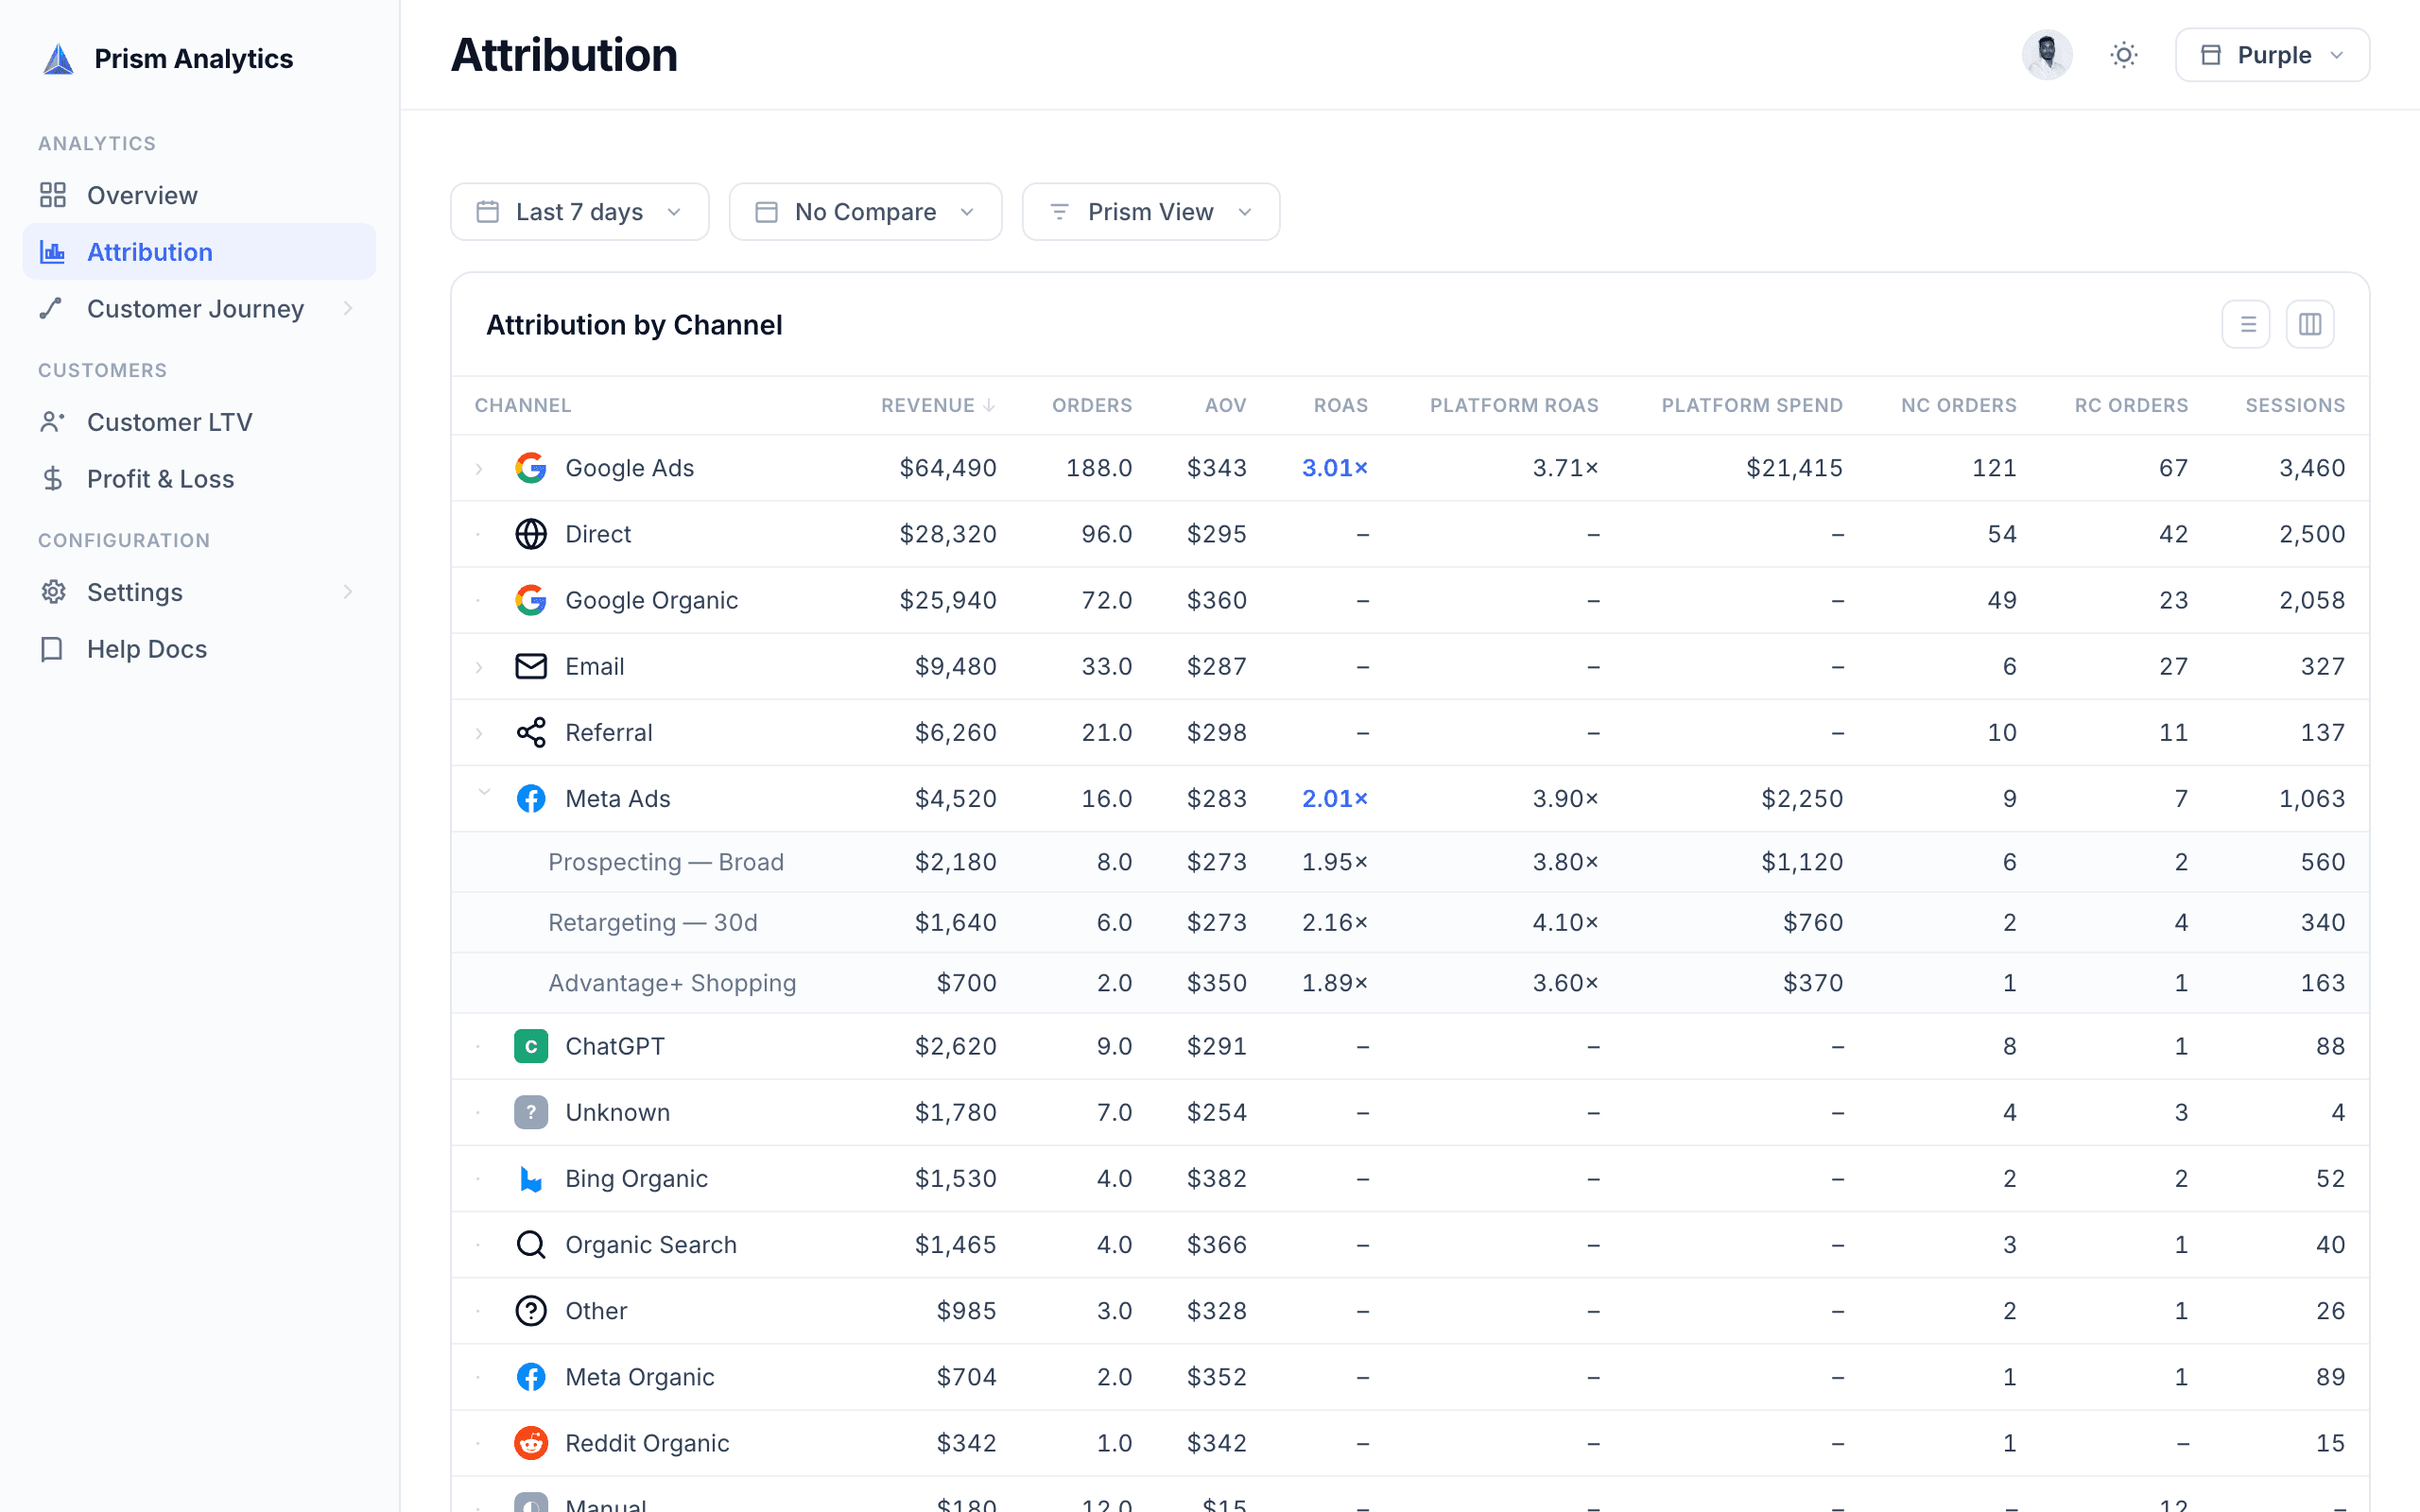Click the Reddit Organic channel name
Viewport: 2420px width, 1512px height.
tap(647, 1443)
